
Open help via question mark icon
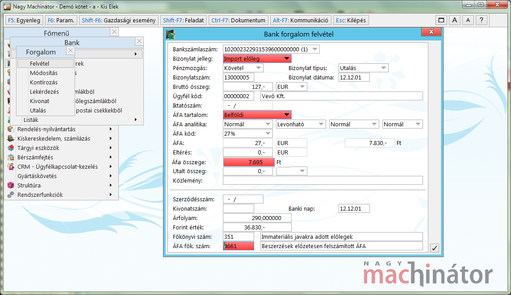click(x=482, y=20)
